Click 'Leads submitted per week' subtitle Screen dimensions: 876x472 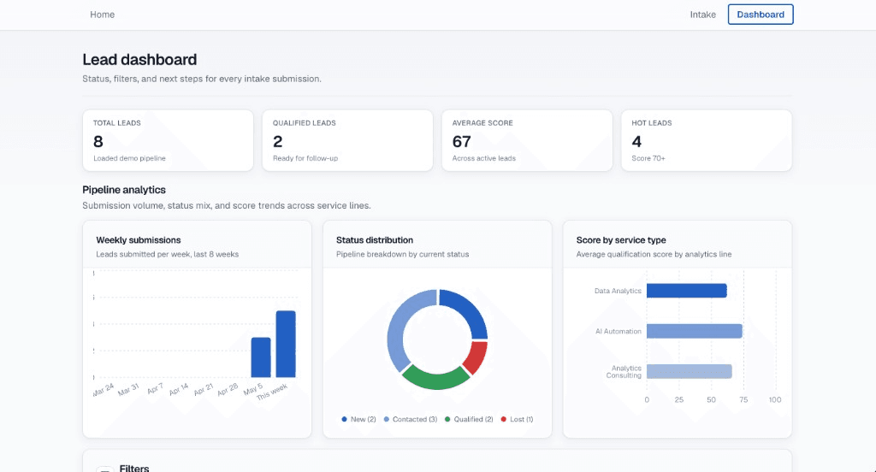[x=167, y=254]
